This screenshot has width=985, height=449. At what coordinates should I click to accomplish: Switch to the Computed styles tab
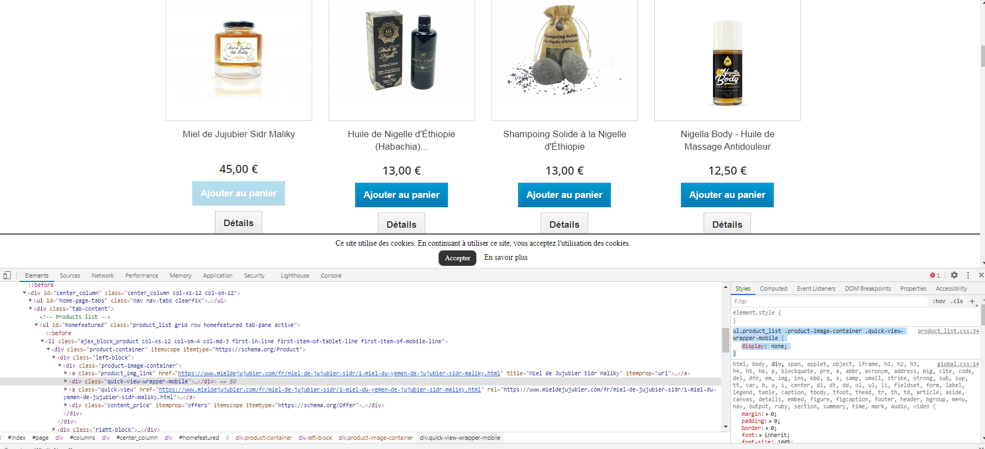pos(773,288)
